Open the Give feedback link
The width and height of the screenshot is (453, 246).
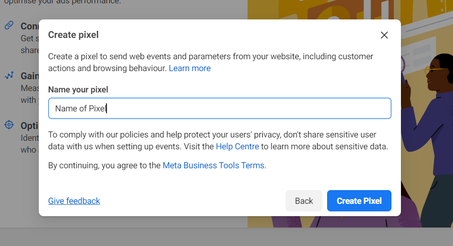click(74, 201)
